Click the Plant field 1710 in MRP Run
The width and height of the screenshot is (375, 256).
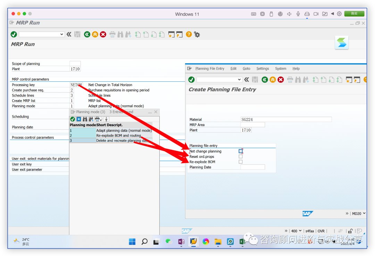pos(75,69)
